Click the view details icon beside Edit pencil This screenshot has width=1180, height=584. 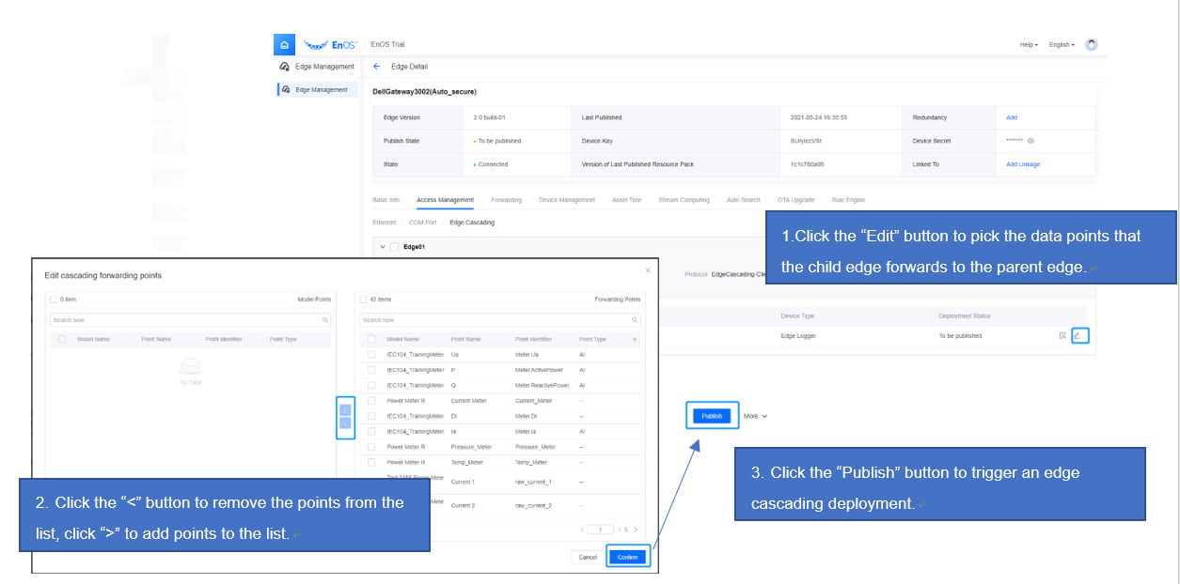point(1062,335)
